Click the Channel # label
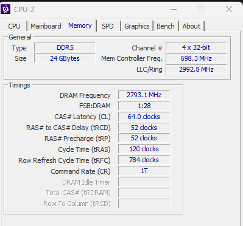 click(147, 48)
